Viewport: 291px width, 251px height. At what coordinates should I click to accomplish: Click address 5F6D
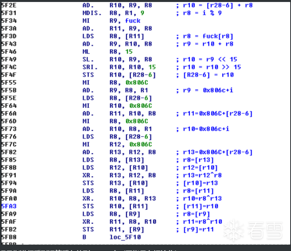coord(9,121)
